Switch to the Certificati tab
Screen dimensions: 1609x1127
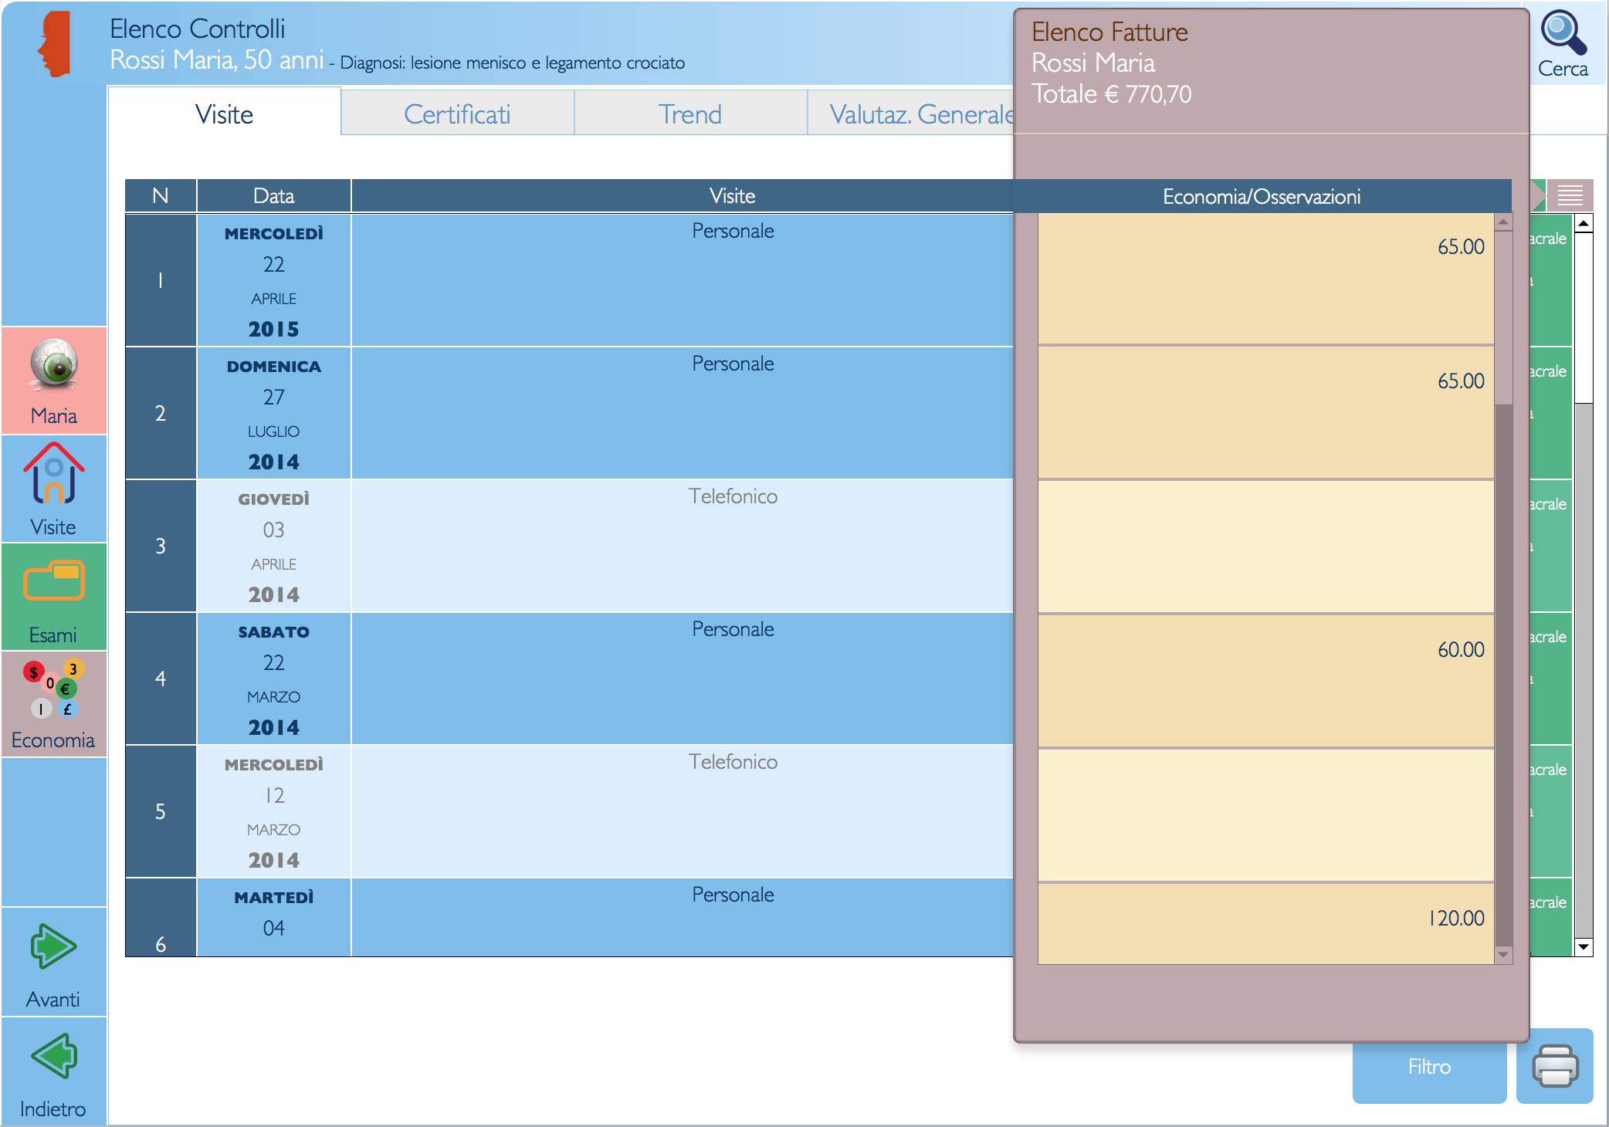point(457,114)
